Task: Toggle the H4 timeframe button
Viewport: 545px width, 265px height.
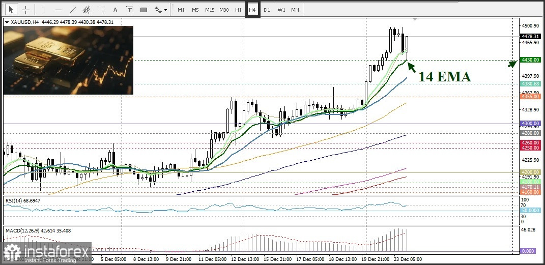Action: 252,10
